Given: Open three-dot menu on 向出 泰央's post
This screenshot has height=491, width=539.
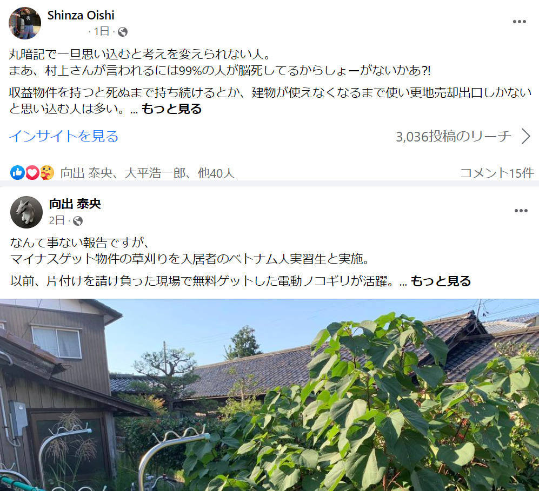Looking at the screenshot, I should [x=521, y=211].
